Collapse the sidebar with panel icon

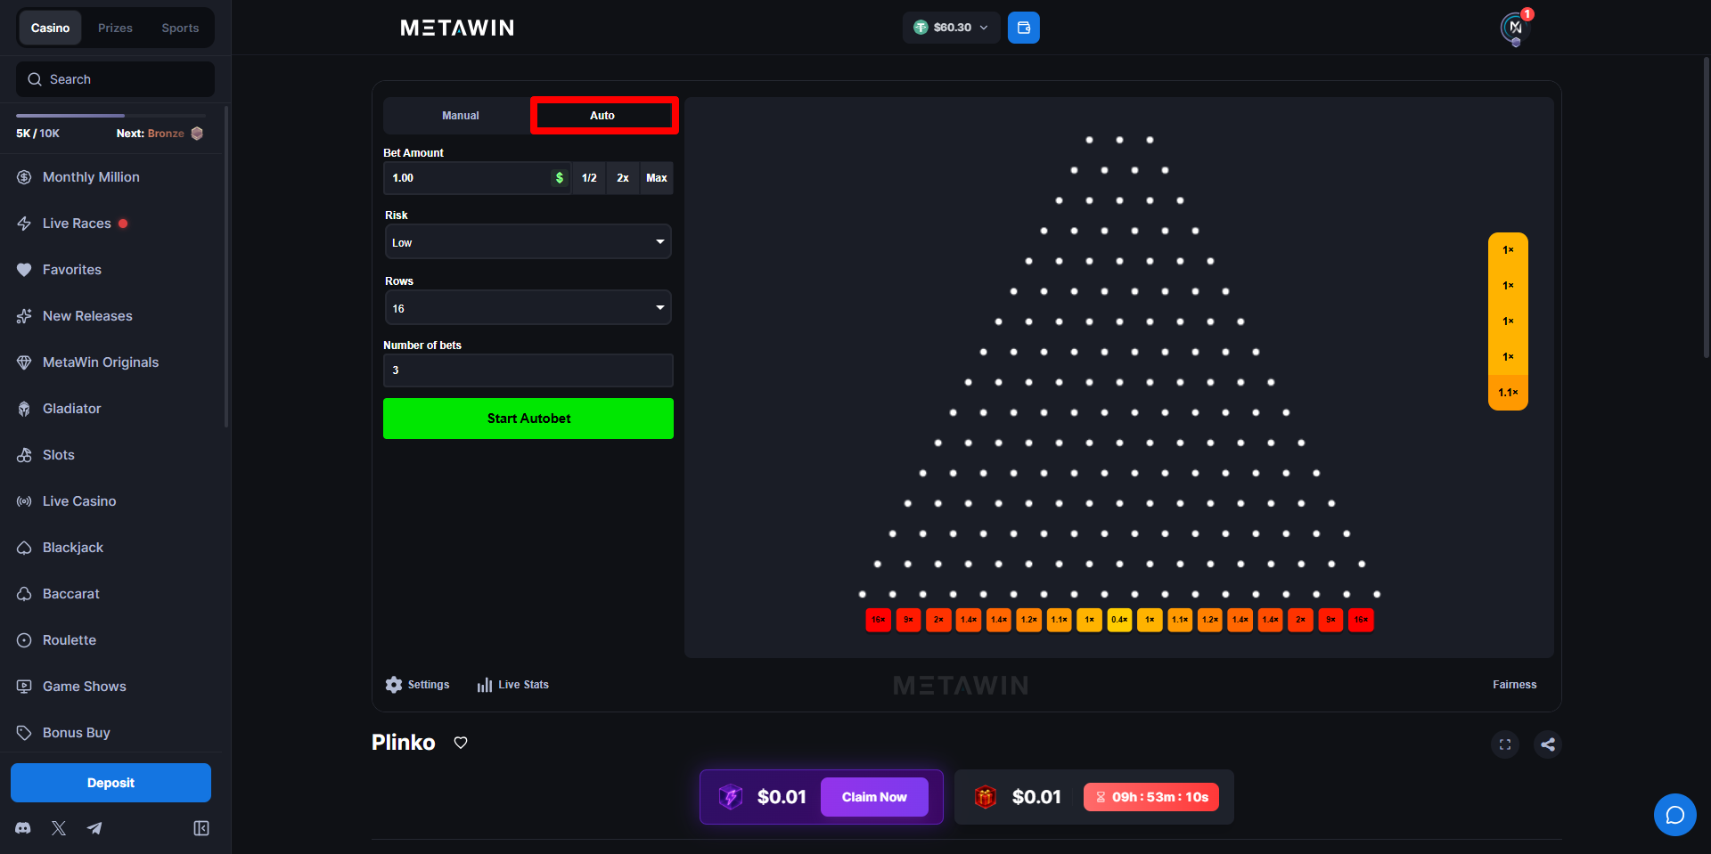coord(201,828)
